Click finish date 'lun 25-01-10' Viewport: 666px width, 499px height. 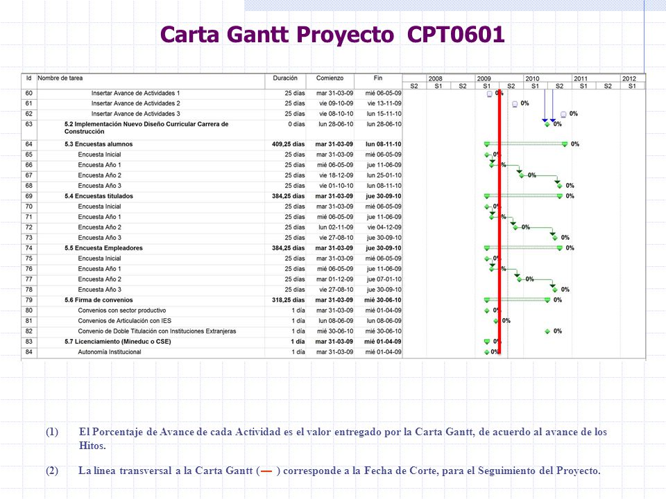pos(384,175)
